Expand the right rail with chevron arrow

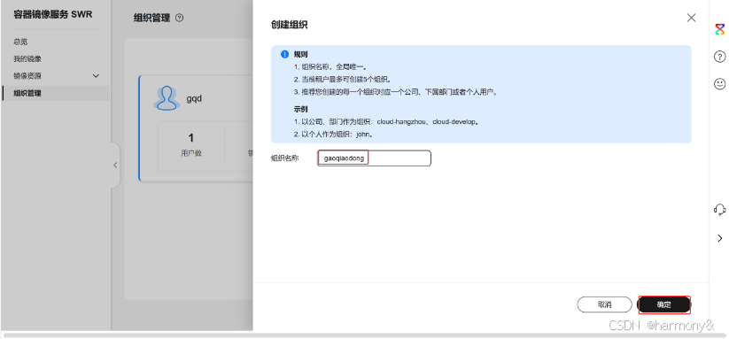click(x=720, y=238)
